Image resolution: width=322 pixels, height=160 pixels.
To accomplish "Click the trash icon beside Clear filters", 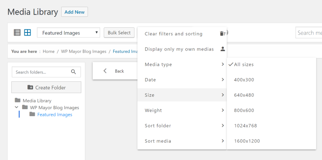I will 223,34.
